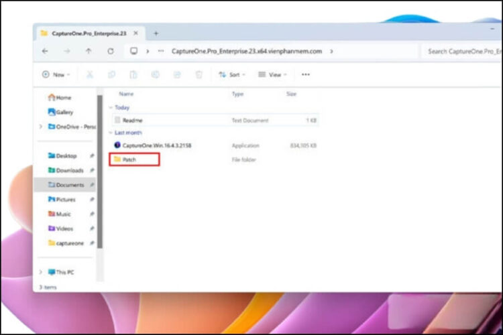Image resolution: width=503 pixels, height=335 pixels.
Task: Click the Share icon in toolbar
Action: click(177, 74)
